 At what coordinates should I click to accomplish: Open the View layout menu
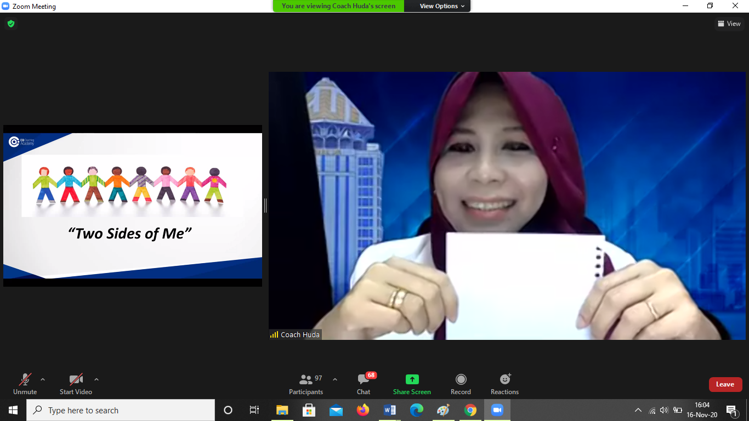729,24
